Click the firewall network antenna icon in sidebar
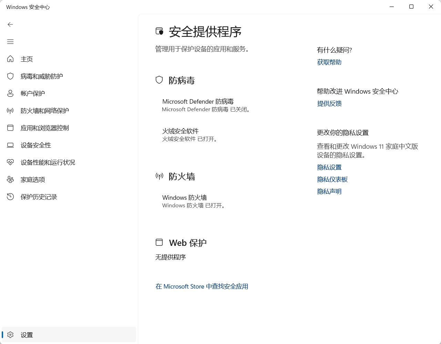Screen dimensions: 441x344 [x=10, y=111]
